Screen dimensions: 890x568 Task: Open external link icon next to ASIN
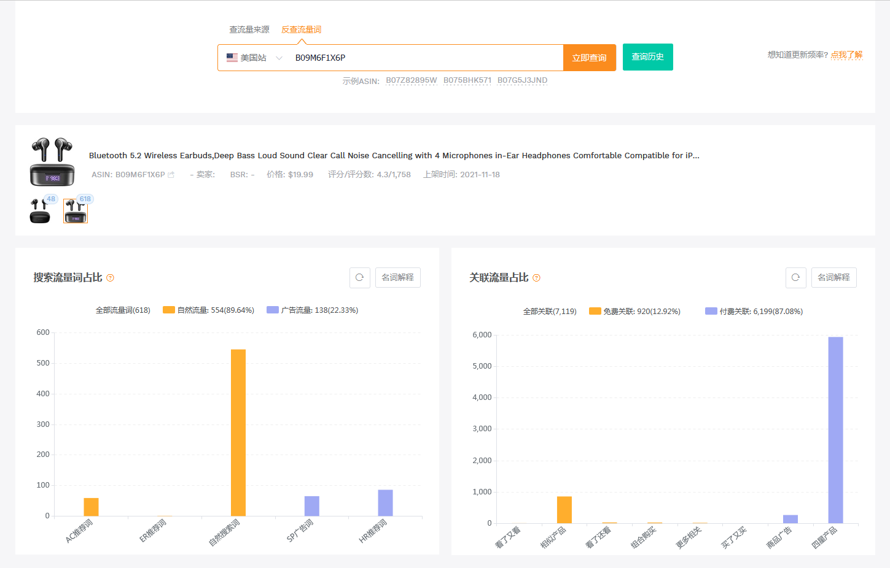171,175
